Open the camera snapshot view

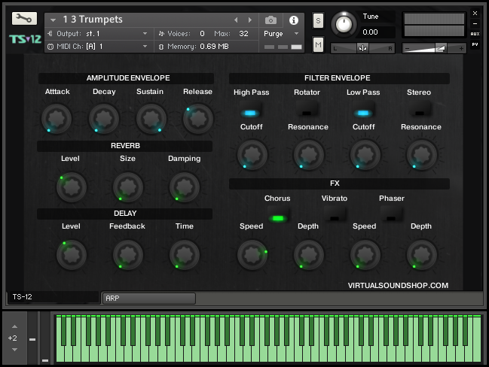271,20
